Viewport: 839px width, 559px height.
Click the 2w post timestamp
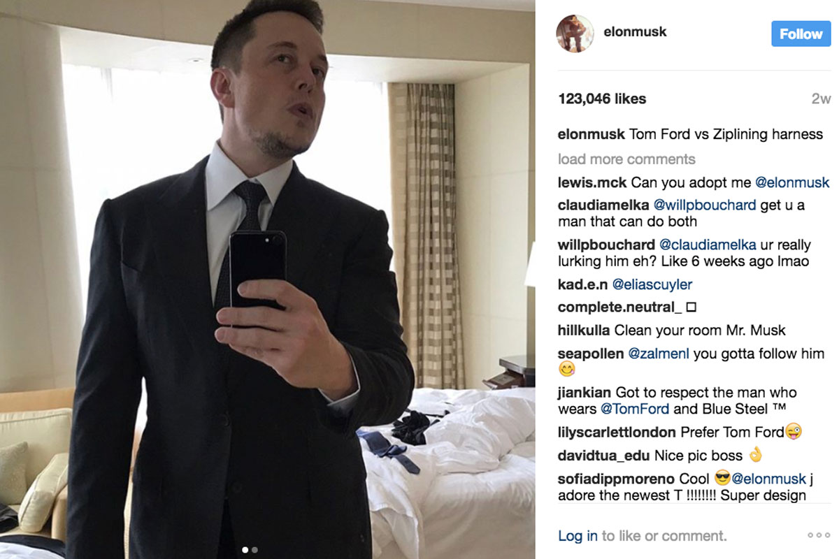[x=821, y=99]
